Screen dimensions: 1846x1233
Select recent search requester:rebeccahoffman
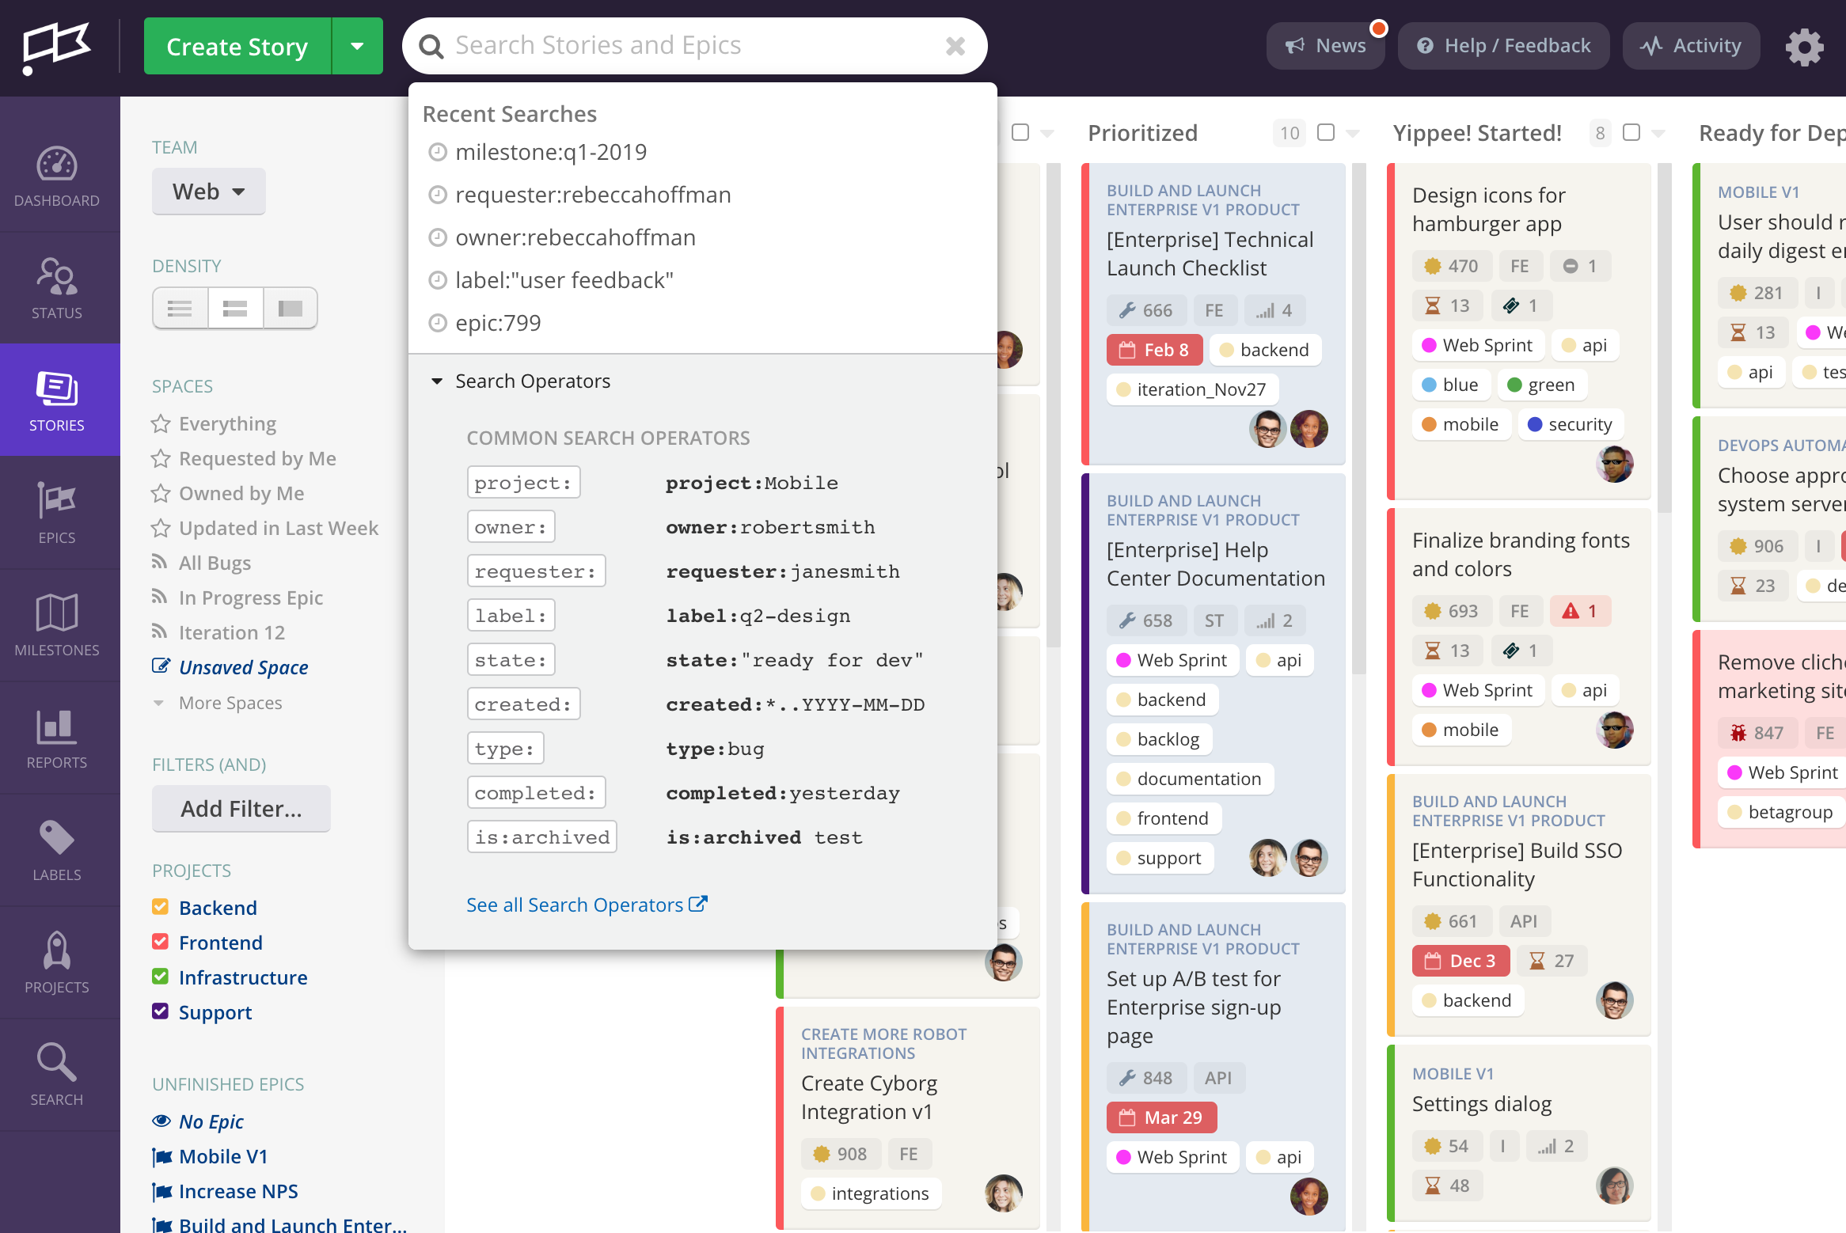[593, 195]
